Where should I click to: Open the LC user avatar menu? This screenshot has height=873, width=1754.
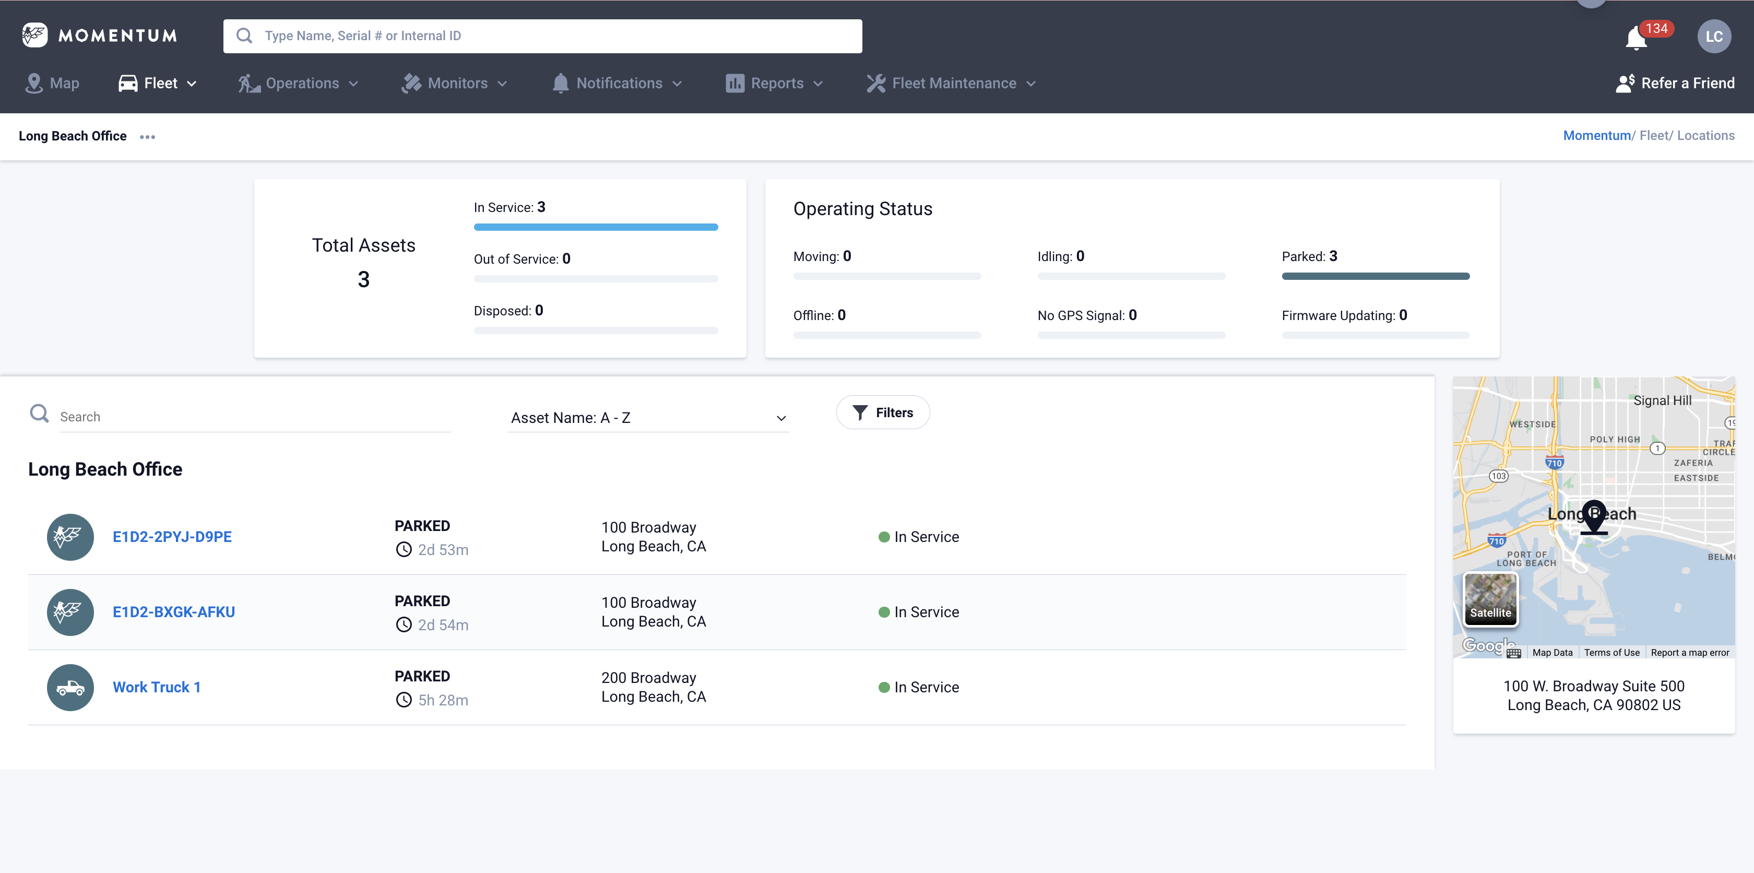1713,37
